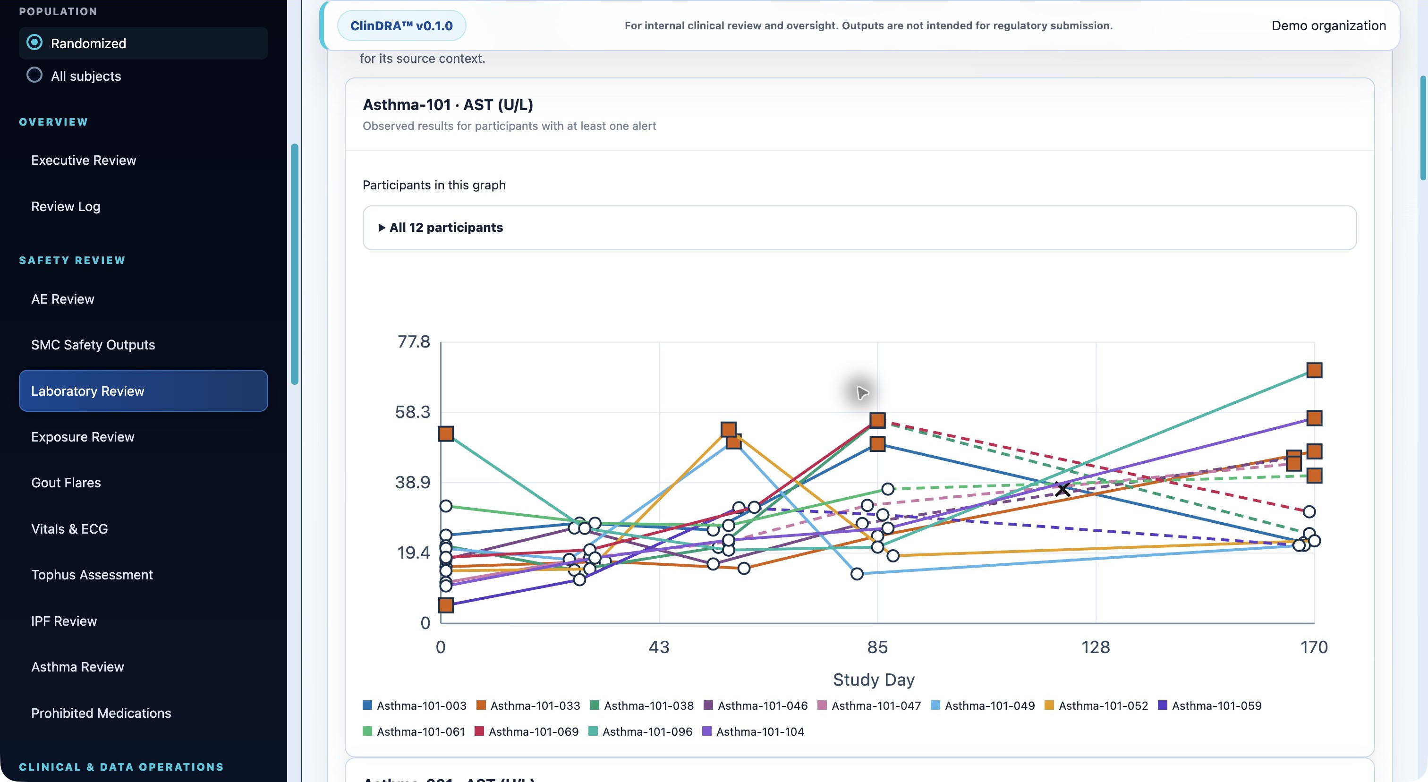Click the sidebar vertical scrollbar
The width and height of the screenshot is (1428, 782).
click(294, 264)
